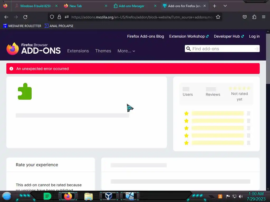Open the MEDIAFIRE ROULETTER bookmark
This screenshot has height=202, width=270.
(x=22, y=26)
